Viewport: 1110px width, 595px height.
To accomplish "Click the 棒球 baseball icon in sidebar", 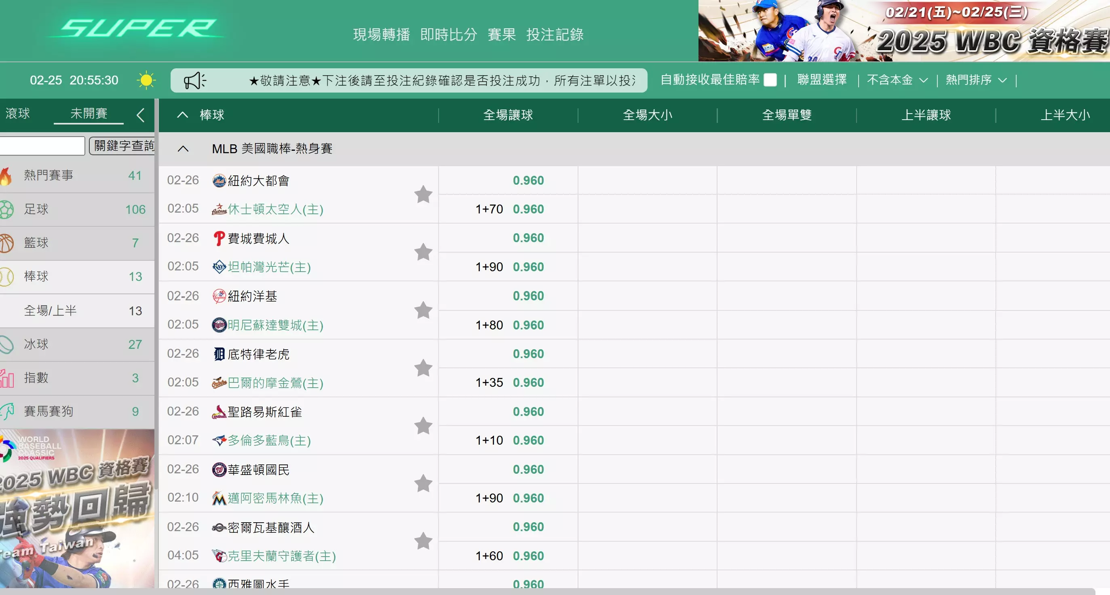I will tap(6, 276).
